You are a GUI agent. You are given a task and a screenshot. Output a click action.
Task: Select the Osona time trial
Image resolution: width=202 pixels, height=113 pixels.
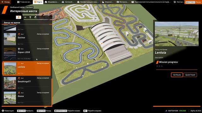tap(27, 98)
